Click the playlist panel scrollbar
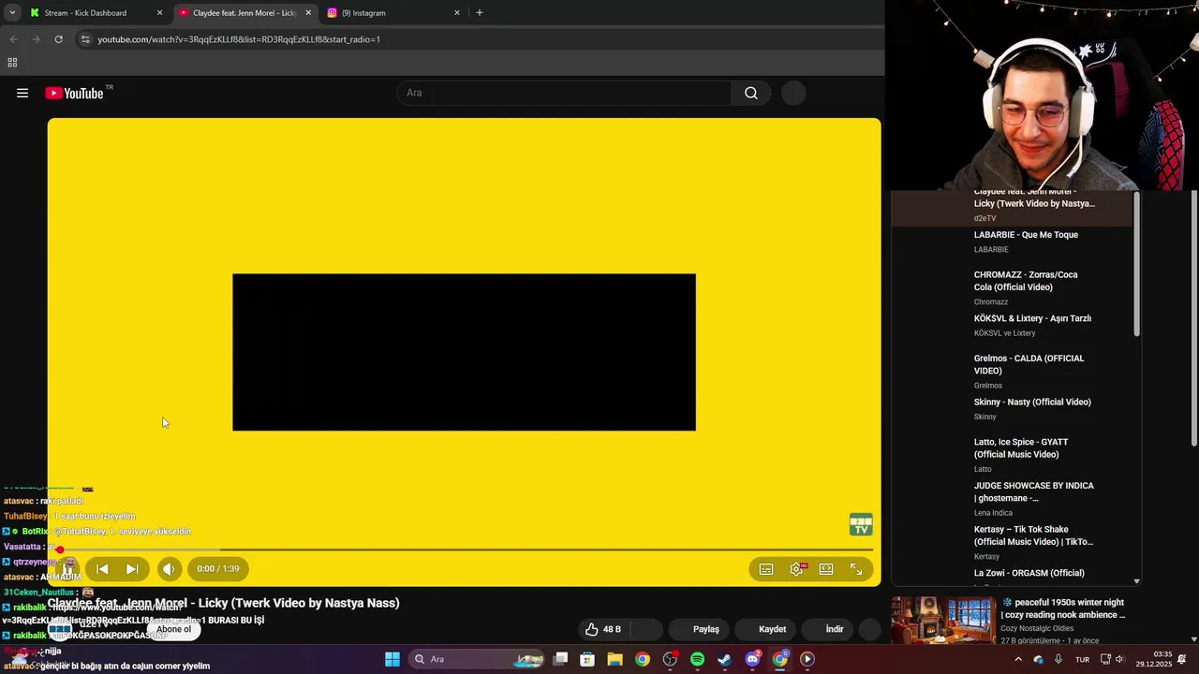Viewport: 1199px width, 674px height. click(1137, 265)
